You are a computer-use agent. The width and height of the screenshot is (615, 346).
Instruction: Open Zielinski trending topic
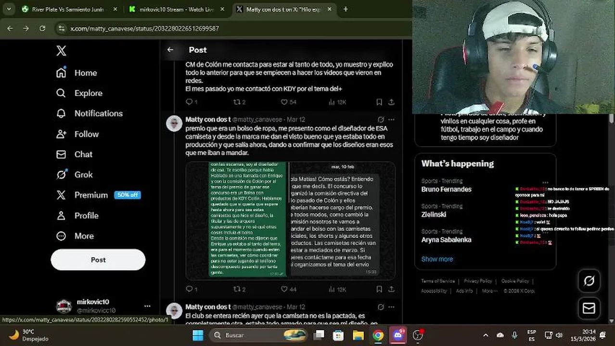434,214
